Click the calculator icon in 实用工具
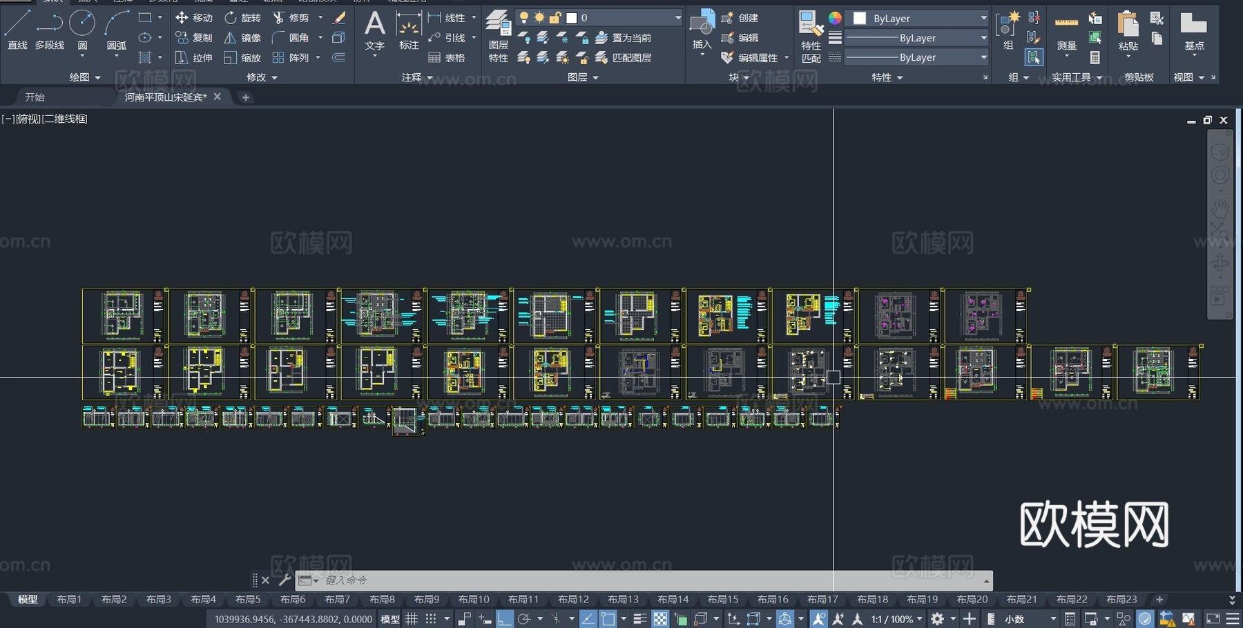The image size is (1243, 628). [x=1095, y=58]
